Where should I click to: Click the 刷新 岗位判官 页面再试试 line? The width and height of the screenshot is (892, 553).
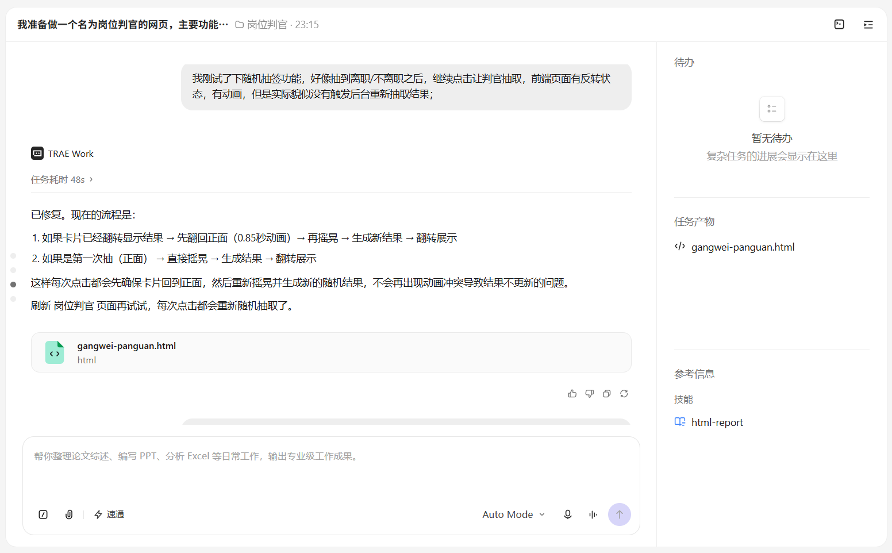(164, 305)
